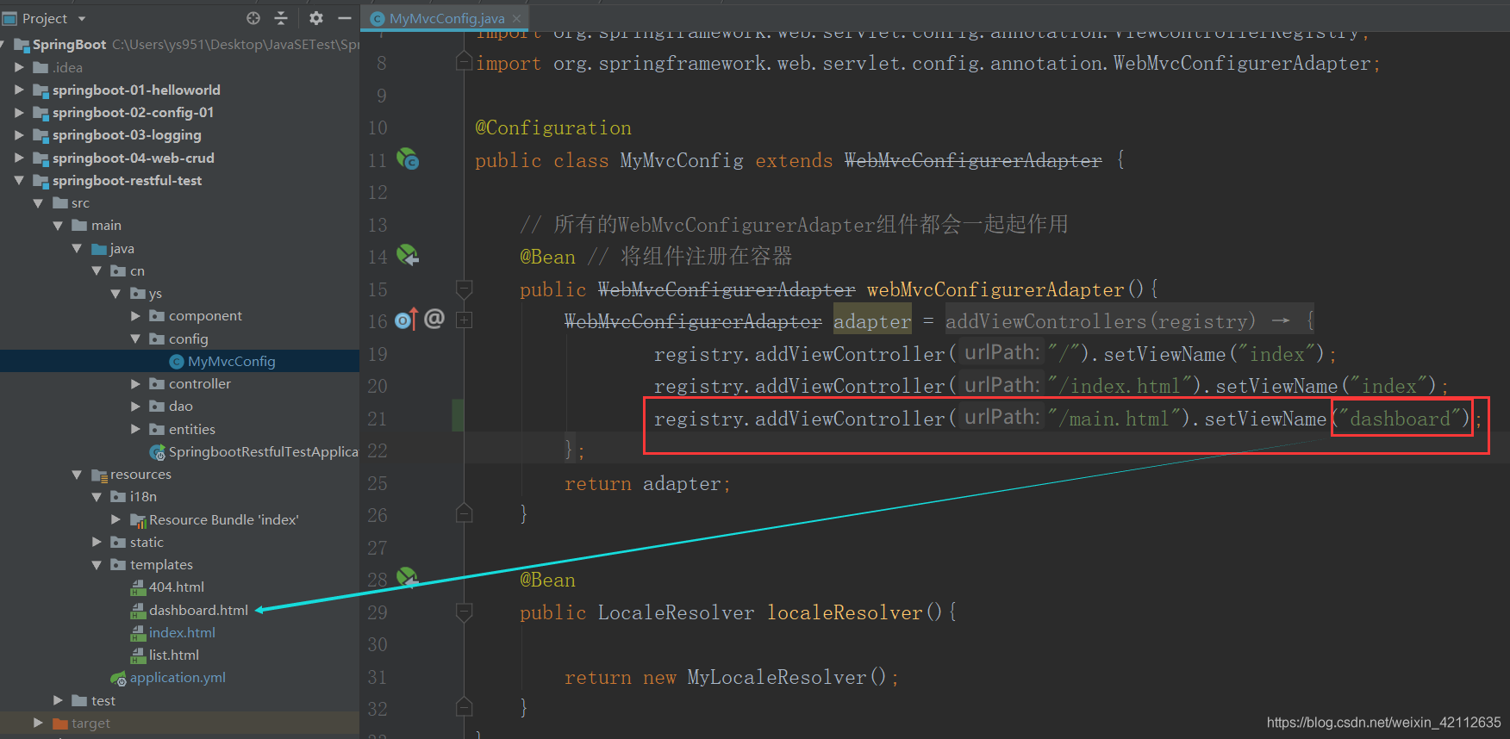Expand the folded code on line 16
The height and width of the screenshot is (739, 1510).
pyautogui.click(x=464, y=320)
